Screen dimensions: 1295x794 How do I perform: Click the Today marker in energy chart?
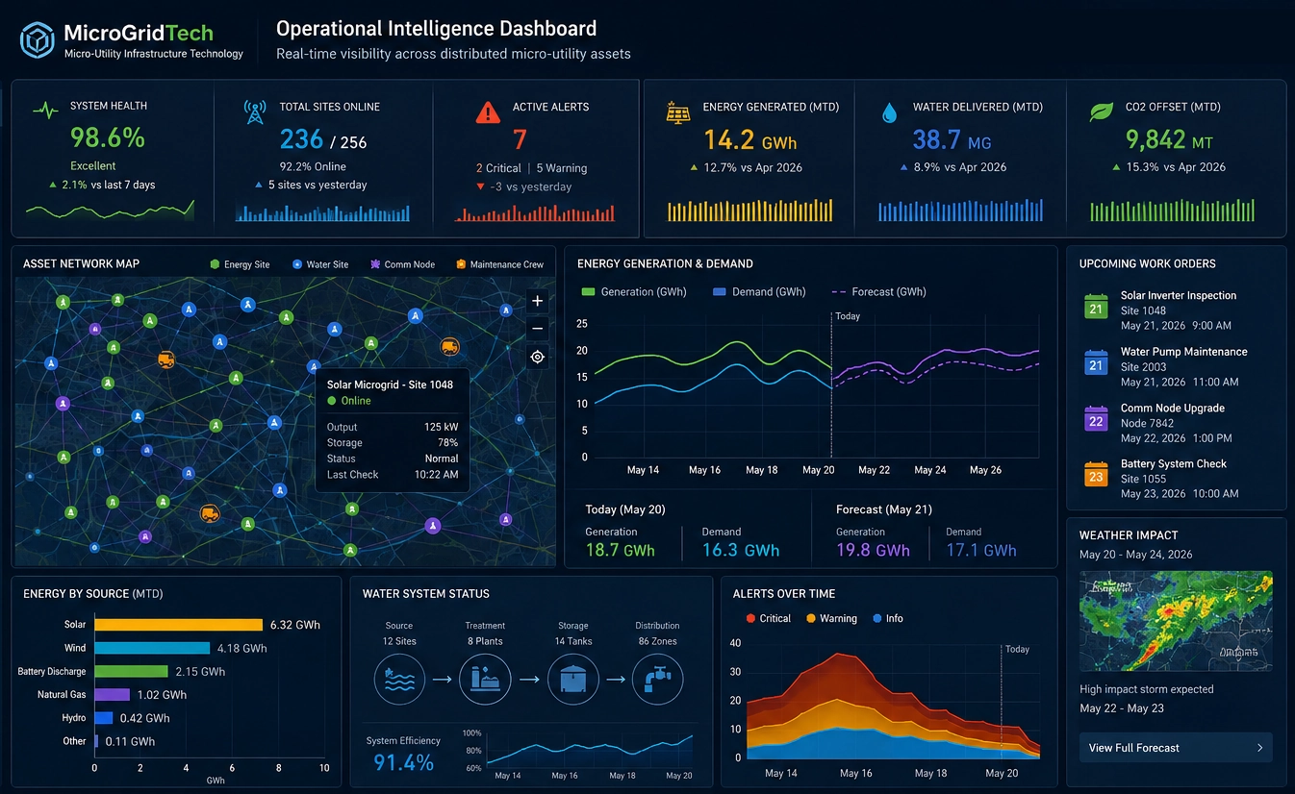click(x=848, y=316)
